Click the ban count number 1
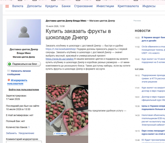Screen dimensions: 165x143 tap(29, 127)
